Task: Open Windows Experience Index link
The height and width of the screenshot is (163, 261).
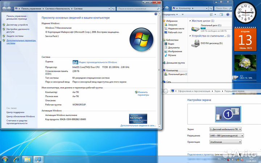Action: coord(98,62)
